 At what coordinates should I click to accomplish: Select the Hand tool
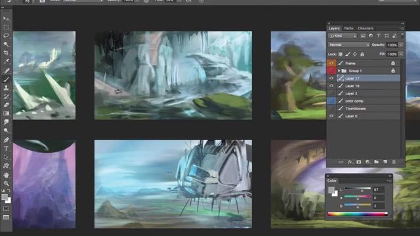pos(6,175)
